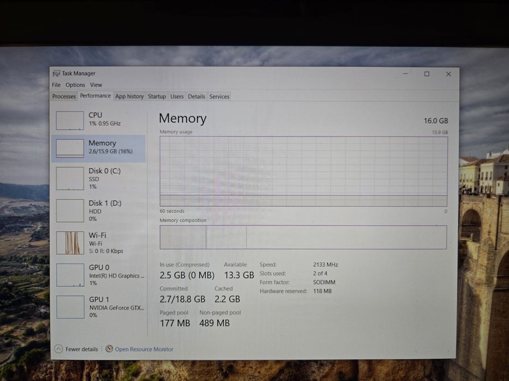Click the Memory composition bar

[303, 237]
